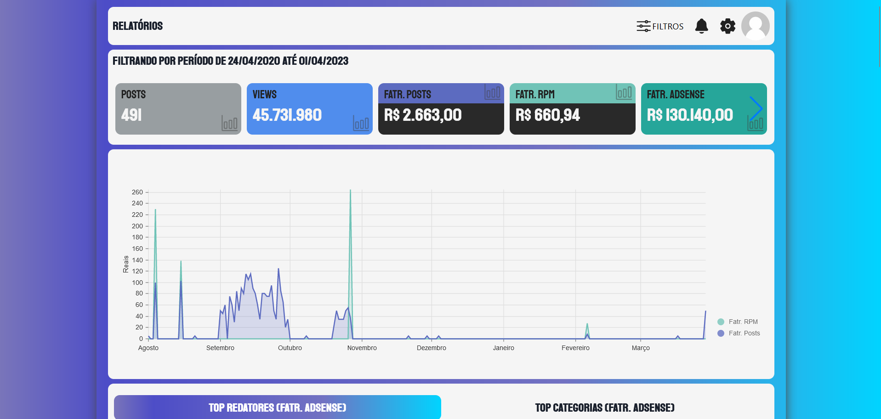Toggle the Fatr. RPM legend series
This screenshot has width=881, height=419.
pos(743,322)
